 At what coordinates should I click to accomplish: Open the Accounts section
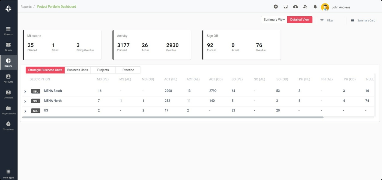click(8, 78)
